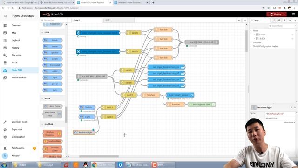Open the Notifications bell icon
This screenshot has width=298, height=168.
point(5,148)
